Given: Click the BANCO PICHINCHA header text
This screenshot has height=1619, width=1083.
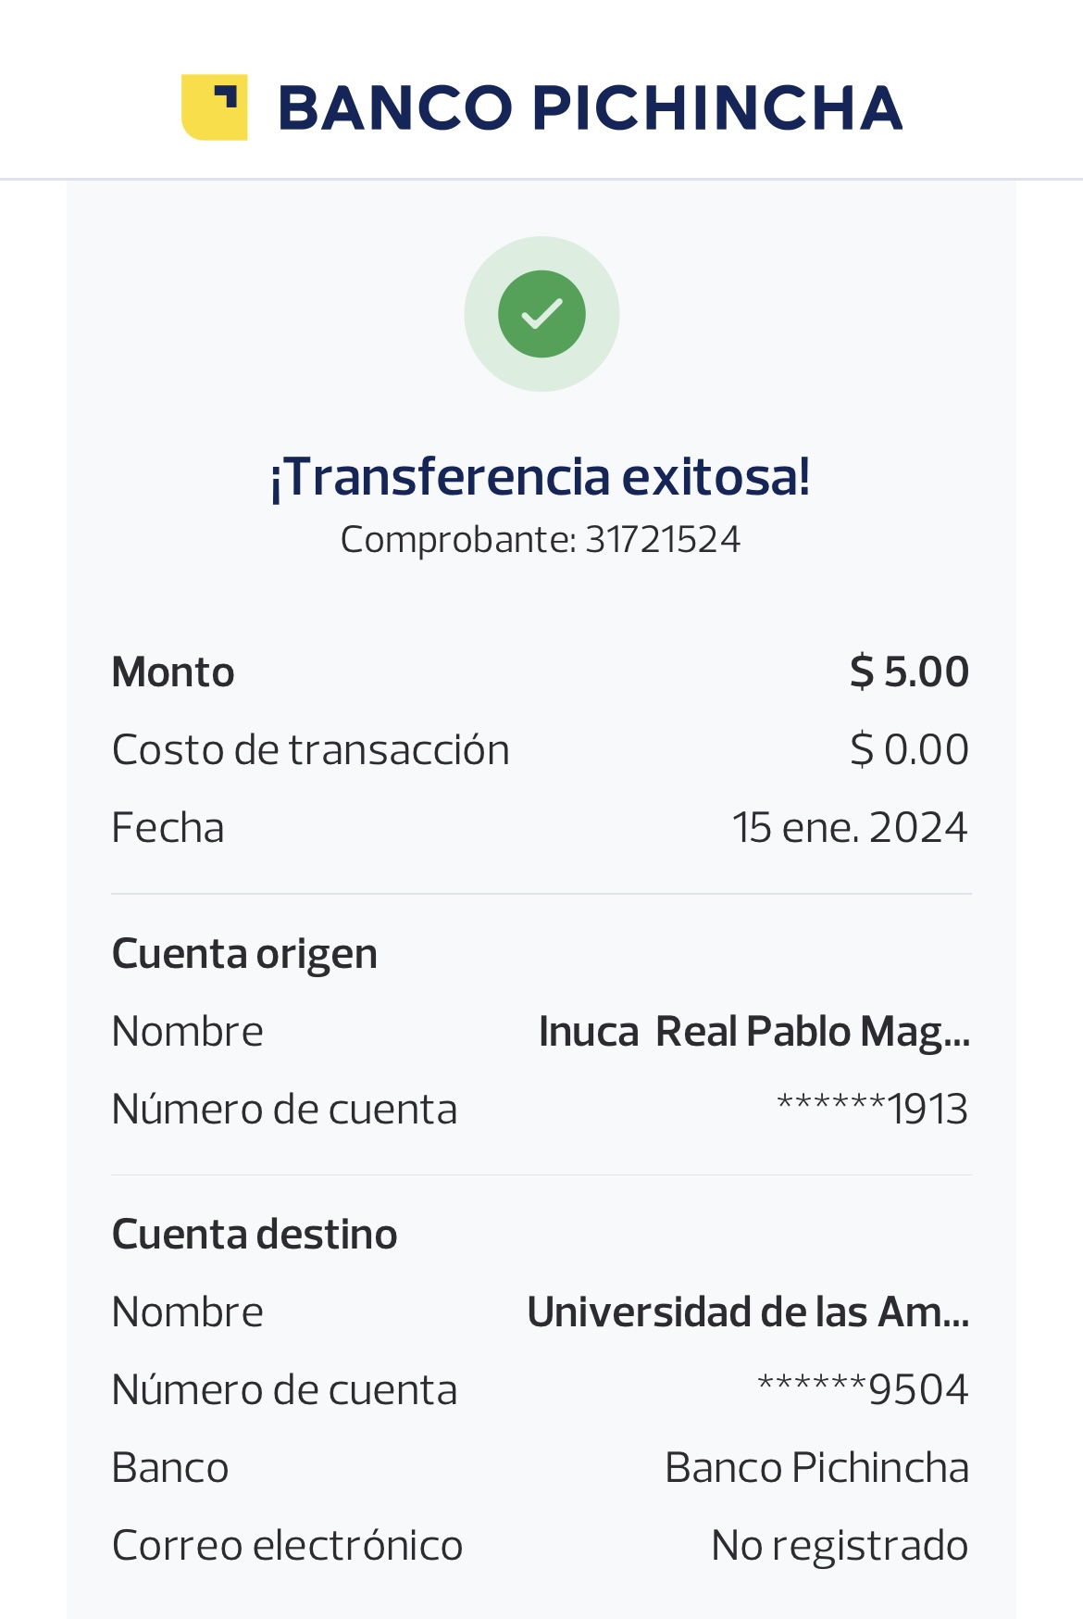Looking at the screenshot, I should click(590, 108).
